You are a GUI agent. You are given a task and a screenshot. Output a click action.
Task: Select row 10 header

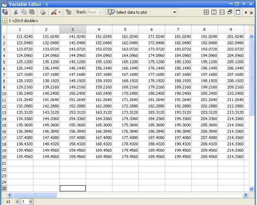4,94
